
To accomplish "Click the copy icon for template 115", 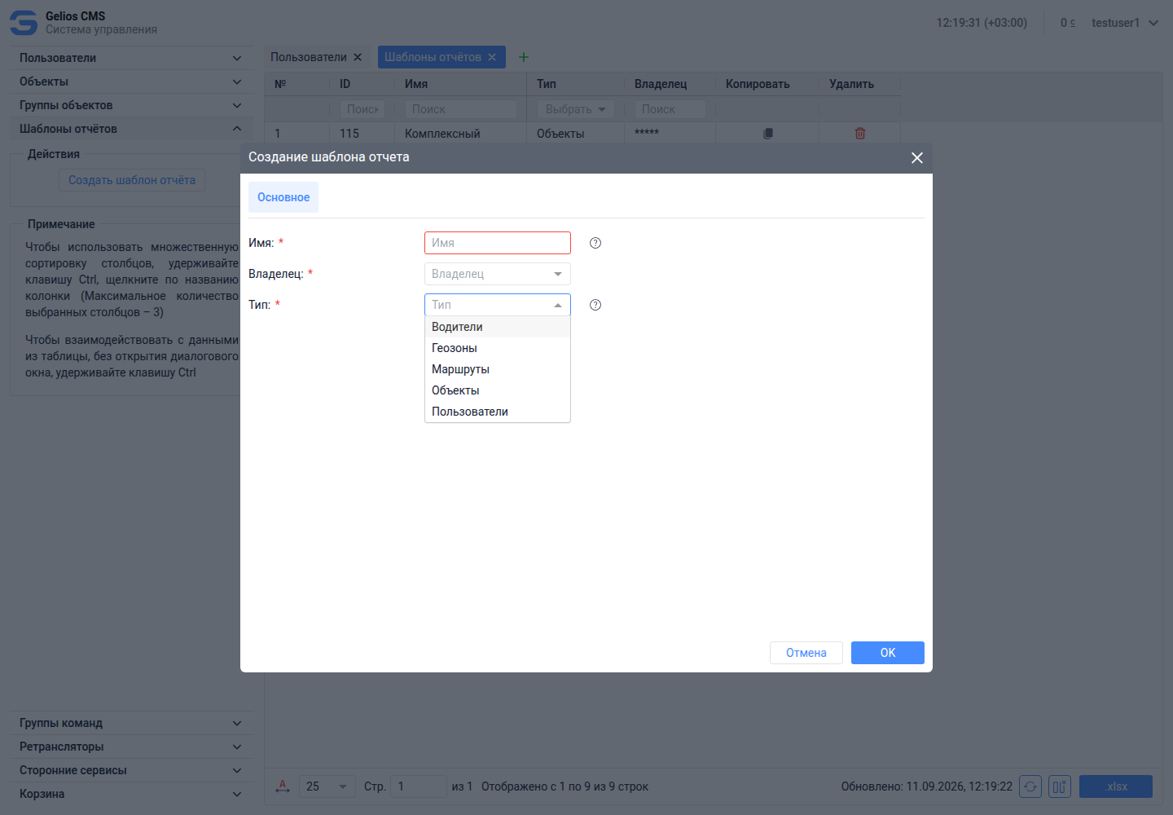I will (x=767, y=134).
